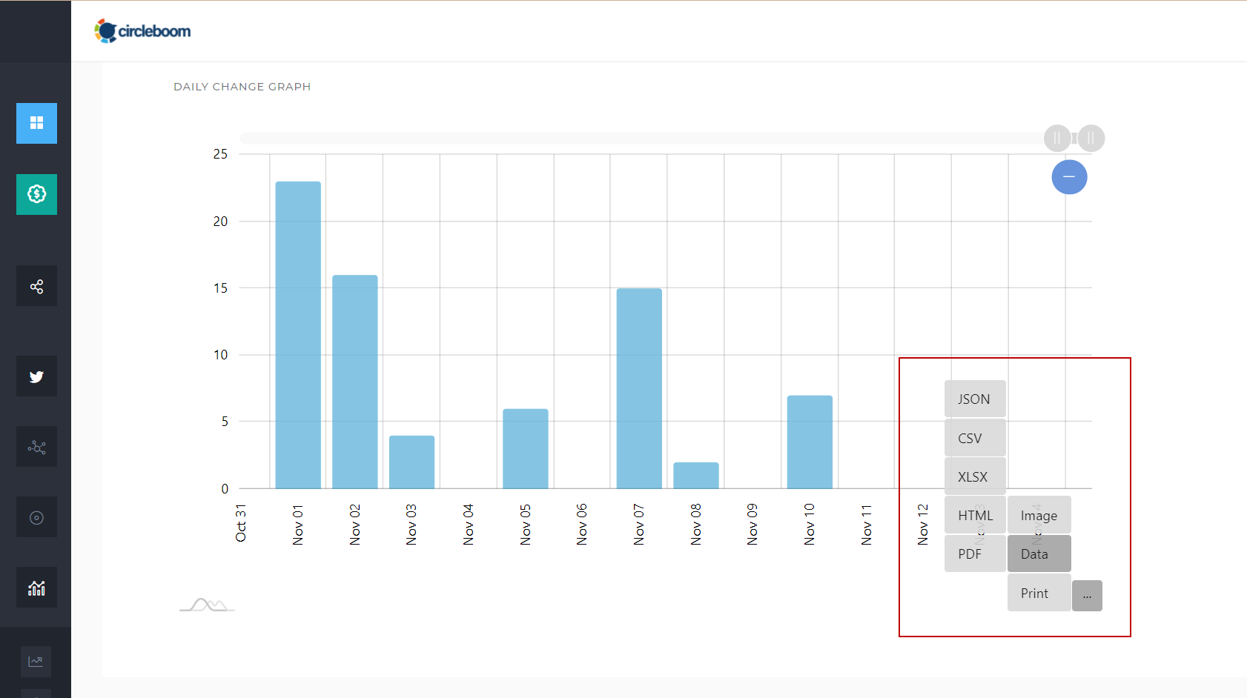Image resolution: width=1247 pixels, height=698 pixels.
Task: Click the Circleboom logo
Action: tap(142, 30)
